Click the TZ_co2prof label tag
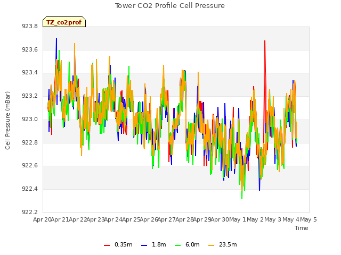Viewport: 341px width, 255px height. coord(64,22)
